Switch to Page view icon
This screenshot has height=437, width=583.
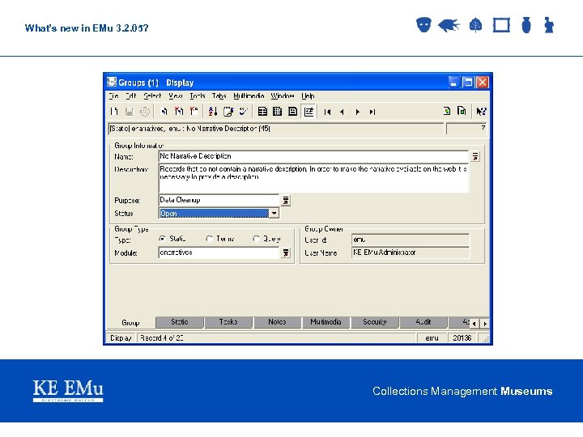pos(292,111)
